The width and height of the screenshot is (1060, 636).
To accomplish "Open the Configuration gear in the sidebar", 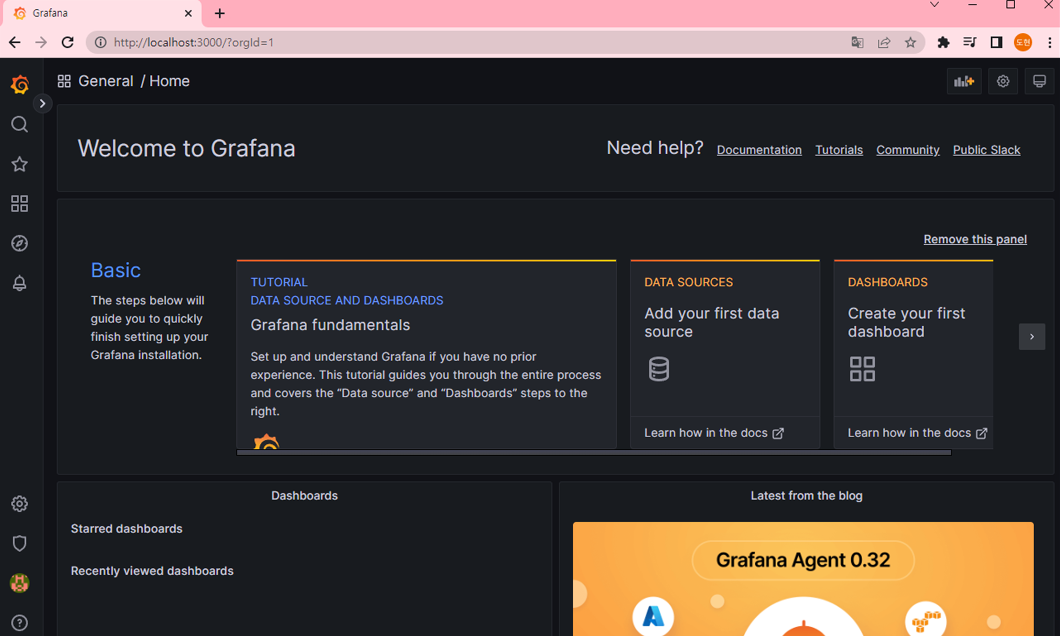I will coord(19,504).
